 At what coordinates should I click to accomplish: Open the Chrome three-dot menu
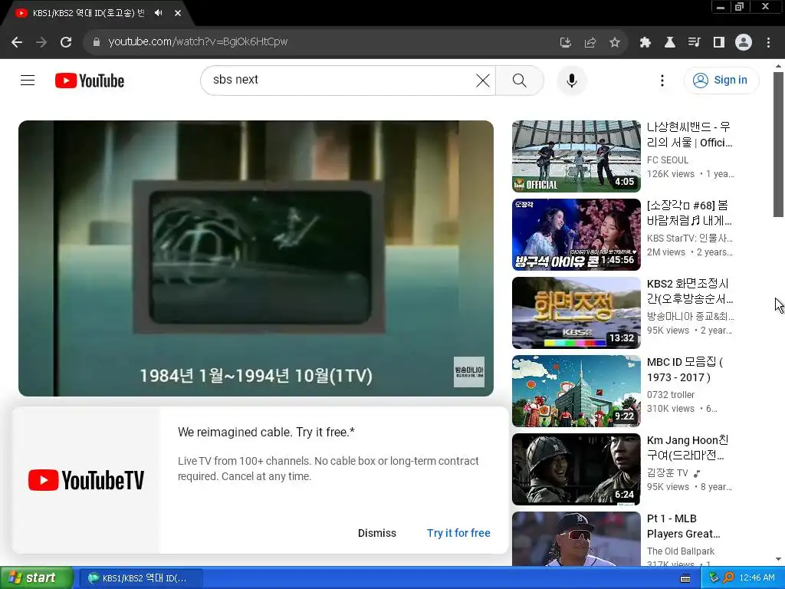click(768, 42)
